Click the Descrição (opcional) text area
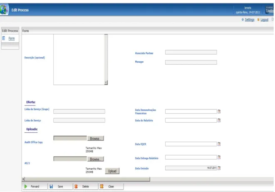This screenshot has height=192, width=275. pos(79,59)
